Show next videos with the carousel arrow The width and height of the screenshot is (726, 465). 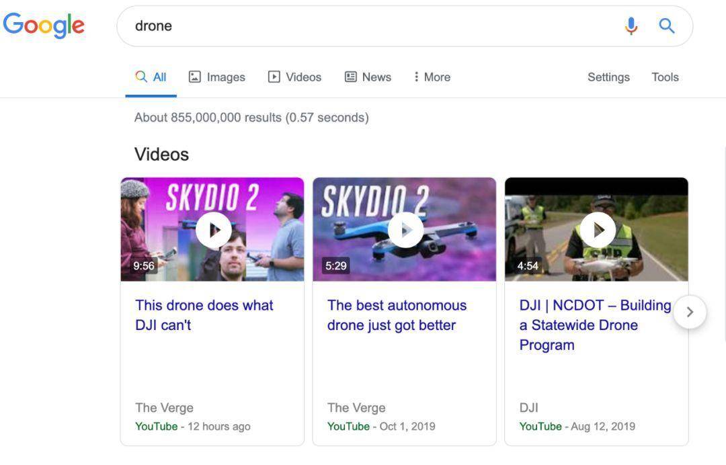click(x=689, y=312)
